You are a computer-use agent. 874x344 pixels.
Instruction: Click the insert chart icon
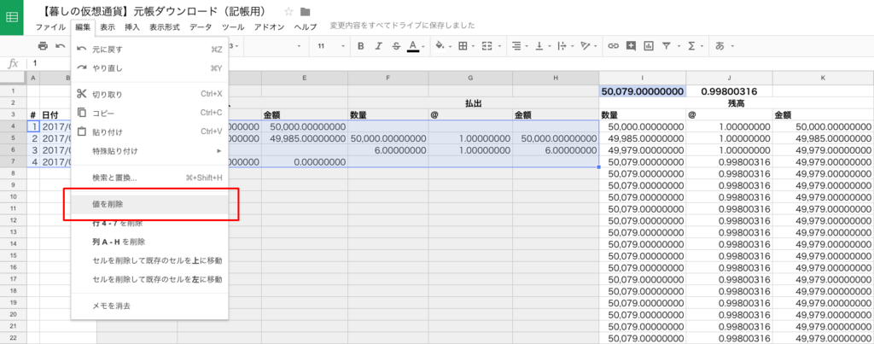pos(649,46)
